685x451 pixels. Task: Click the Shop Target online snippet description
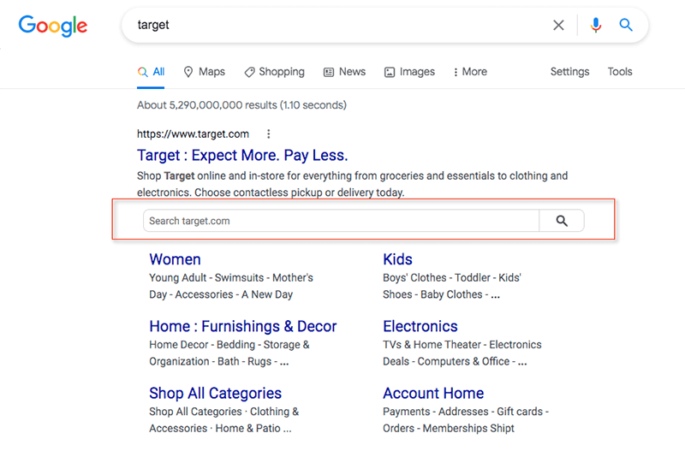352,184
